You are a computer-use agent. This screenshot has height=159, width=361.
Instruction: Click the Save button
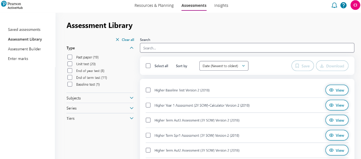click(303, 66)
